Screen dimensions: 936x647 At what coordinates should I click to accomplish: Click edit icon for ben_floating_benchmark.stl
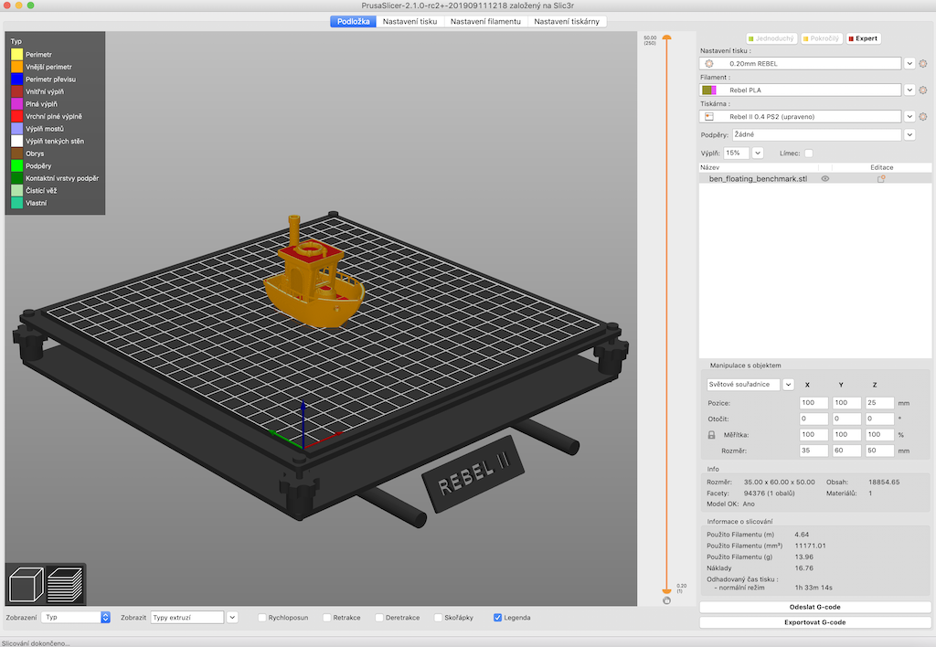tap(881, 179)
